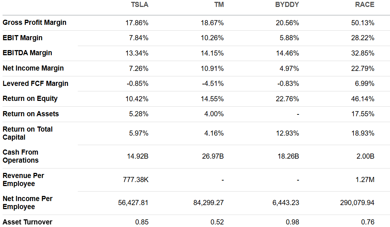Open the EBITDA Margin metric label
Image resolution: width=390 pixels, height=227 pixels.
(x=27, y=53)
